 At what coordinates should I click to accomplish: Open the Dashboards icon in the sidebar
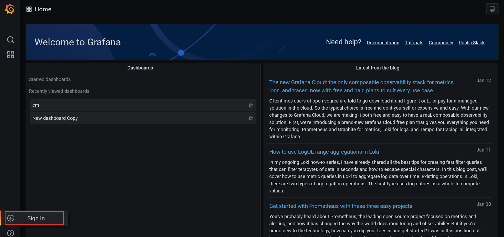coord(10,55)
